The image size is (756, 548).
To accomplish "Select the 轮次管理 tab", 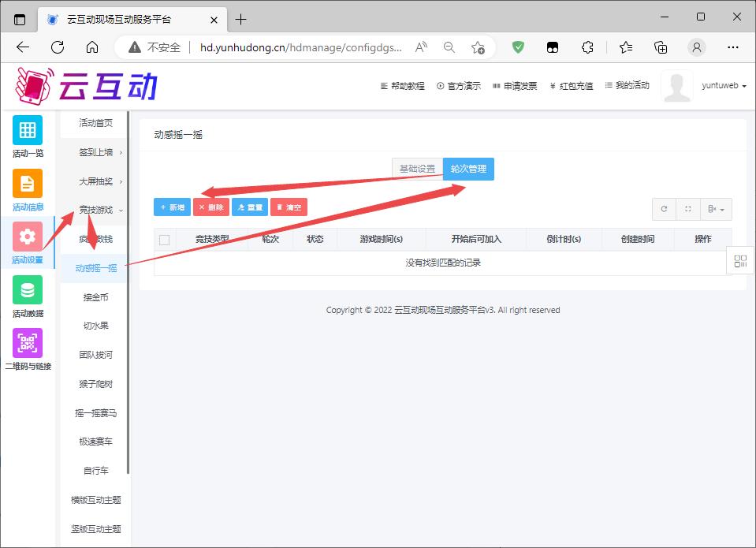I will click(468, 169).
